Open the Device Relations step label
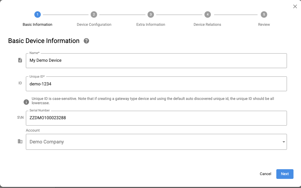This screenshot has width=301, height=188. coord(207,24)
